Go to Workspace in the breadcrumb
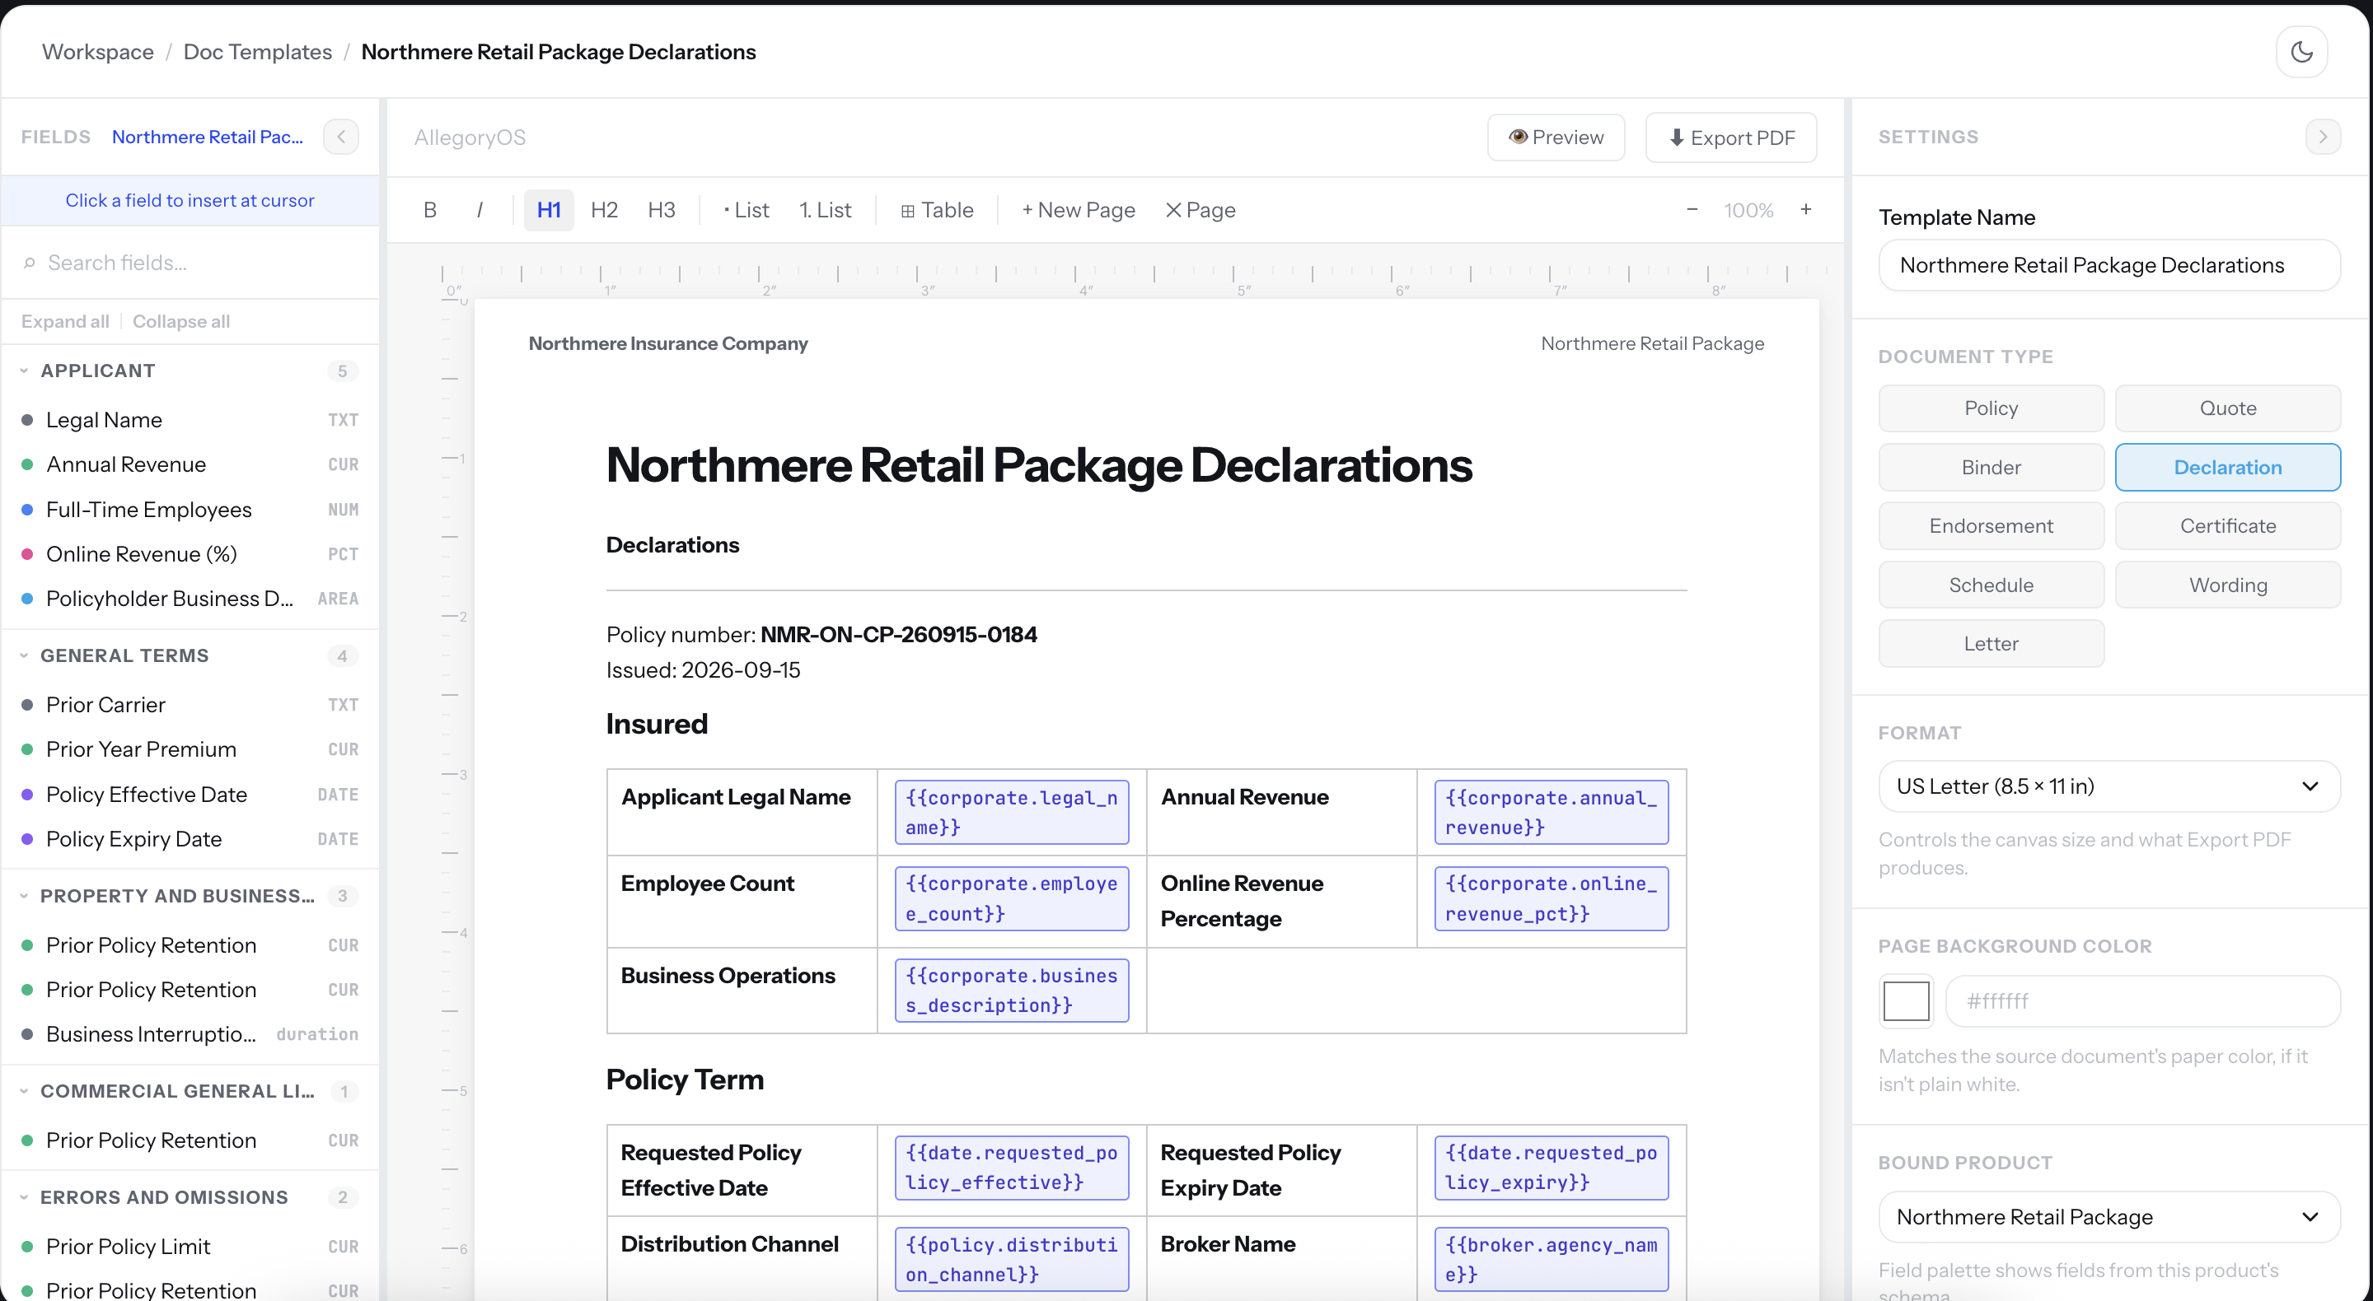The image size is (2373, 1301). pos(98,52)
